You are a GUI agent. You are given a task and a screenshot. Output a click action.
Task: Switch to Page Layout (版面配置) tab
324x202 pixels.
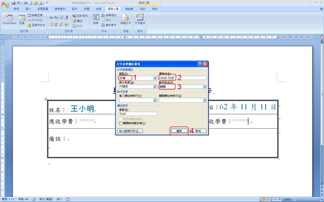[43, 9]
